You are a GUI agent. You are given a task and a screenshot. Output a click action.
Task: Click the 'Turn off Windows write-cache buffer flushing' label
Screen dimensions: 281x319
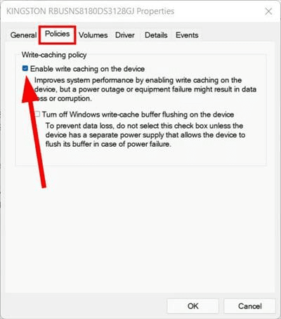point(138,115)
